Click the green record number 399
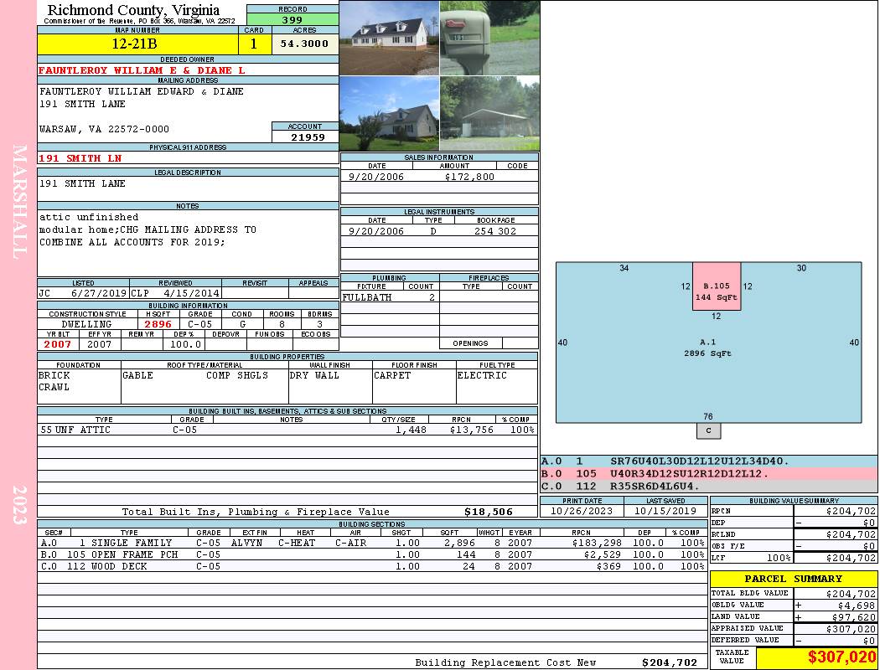880x670 pixels. pyautogui.click(x=292, y=20)
